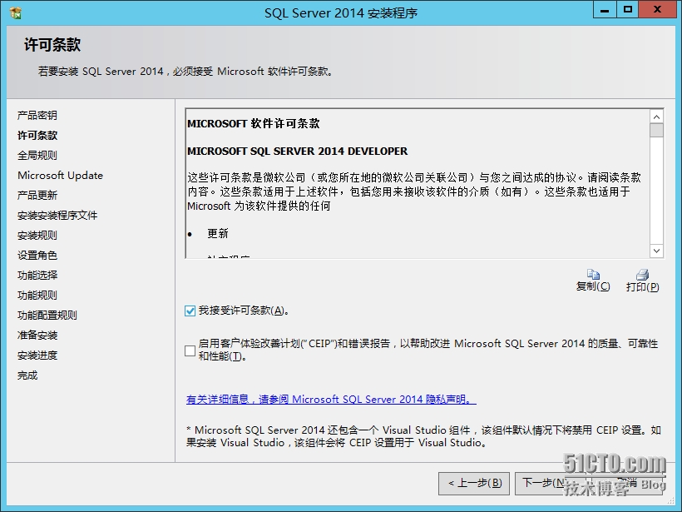
Task: Click the MICROSOFT SQL SERVER 2014 DEVELOPER line
Action: (298, 151)
